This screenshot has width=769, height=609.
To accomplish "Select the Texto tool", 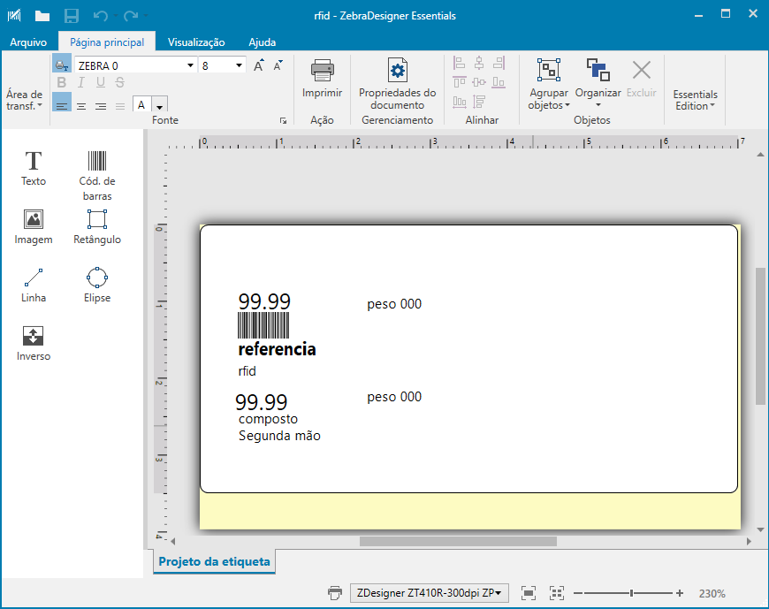I will pyautogui.click(x=34, y=167).
